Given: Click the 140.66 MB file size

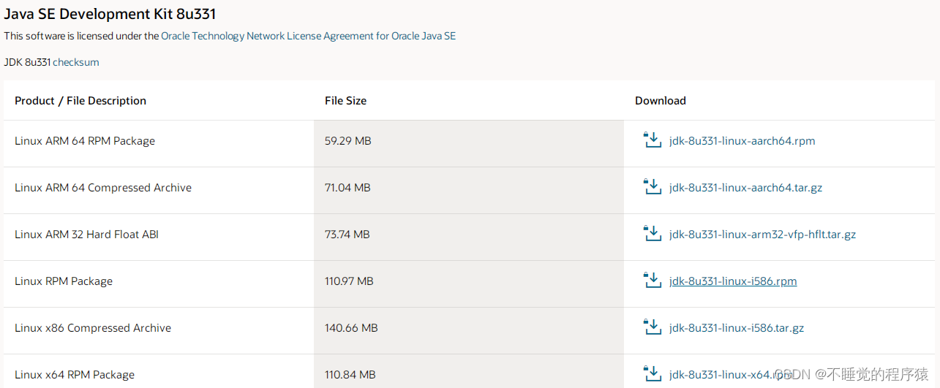Looking at the screenshot, I should point(351,328).
